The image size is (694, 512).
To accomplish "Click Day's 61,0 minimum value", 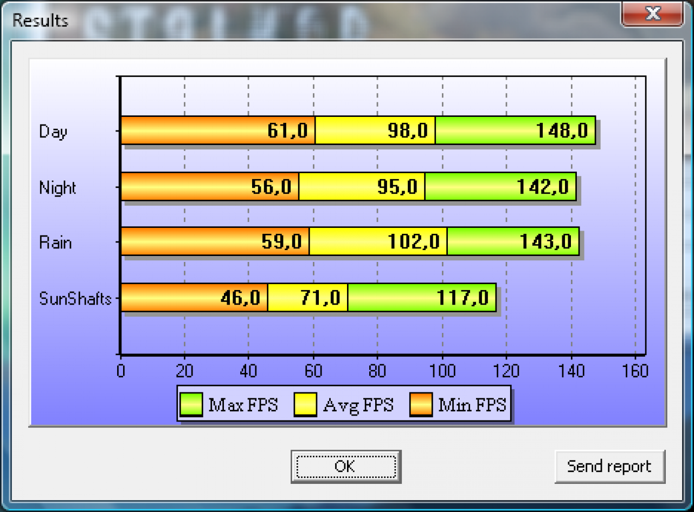I will [x=287, y=130].
